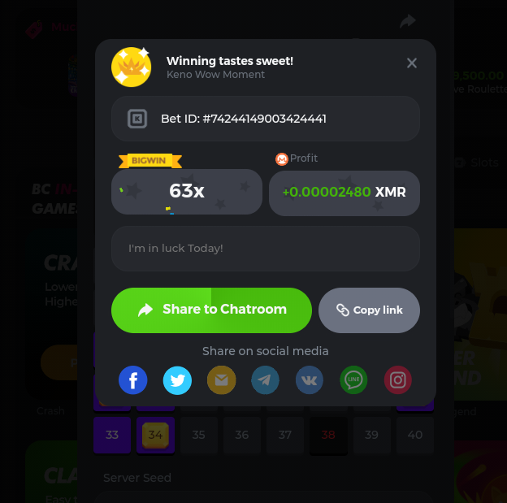Share win on Facebook
The image size is (507, 503).
[x=133, y=380]
